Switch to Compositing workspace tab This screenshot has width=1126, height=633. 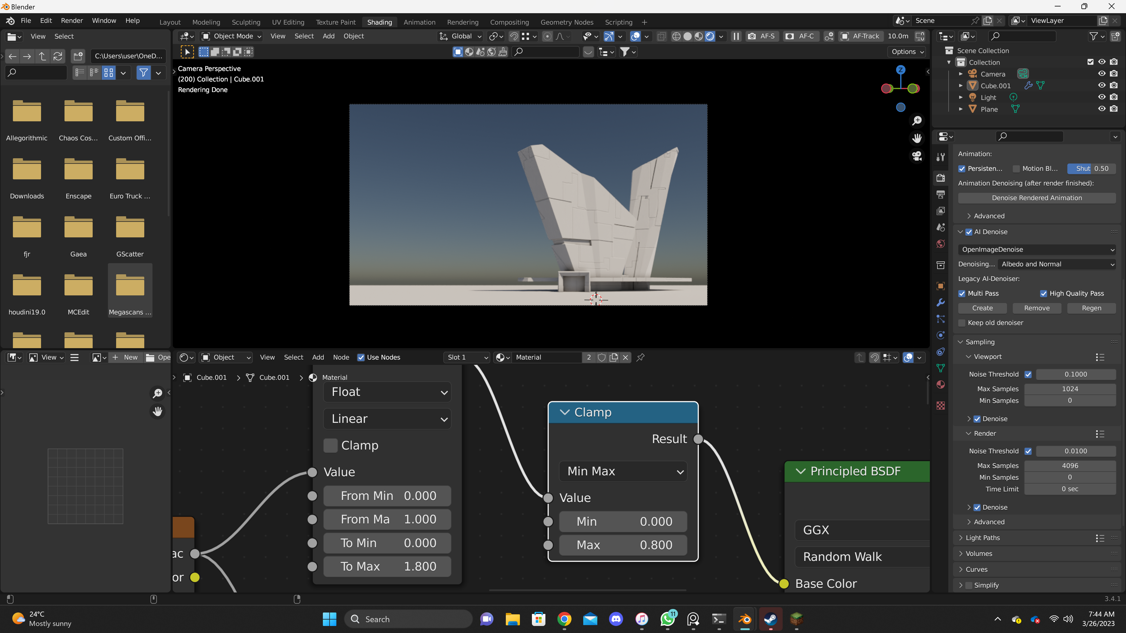(509, 22)
